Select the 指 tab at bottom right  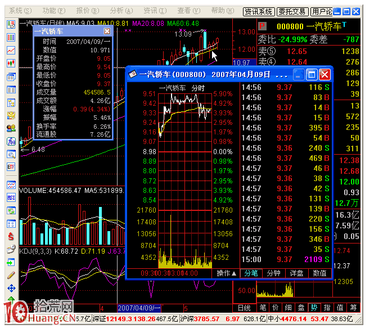pos(327,308)
